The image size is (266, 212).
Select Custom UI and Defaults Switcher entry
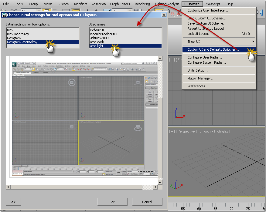pos(219,49)
